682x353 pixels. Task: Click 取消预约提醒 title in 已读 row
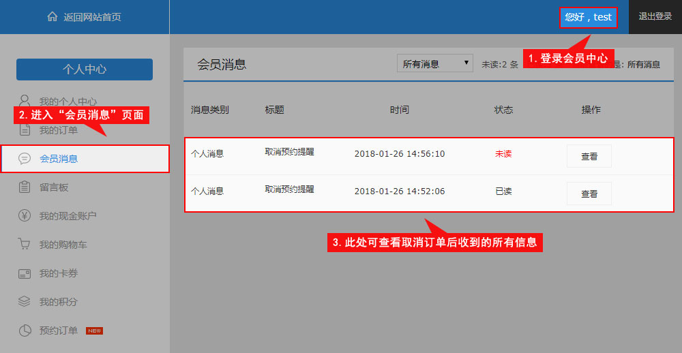pyautogui.click(x=290, y=189)
